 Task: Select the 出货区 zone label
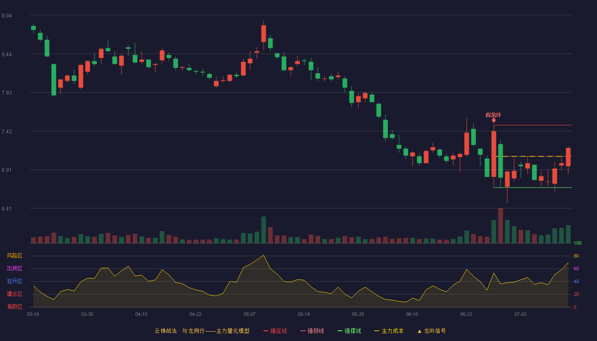[14, 269]
